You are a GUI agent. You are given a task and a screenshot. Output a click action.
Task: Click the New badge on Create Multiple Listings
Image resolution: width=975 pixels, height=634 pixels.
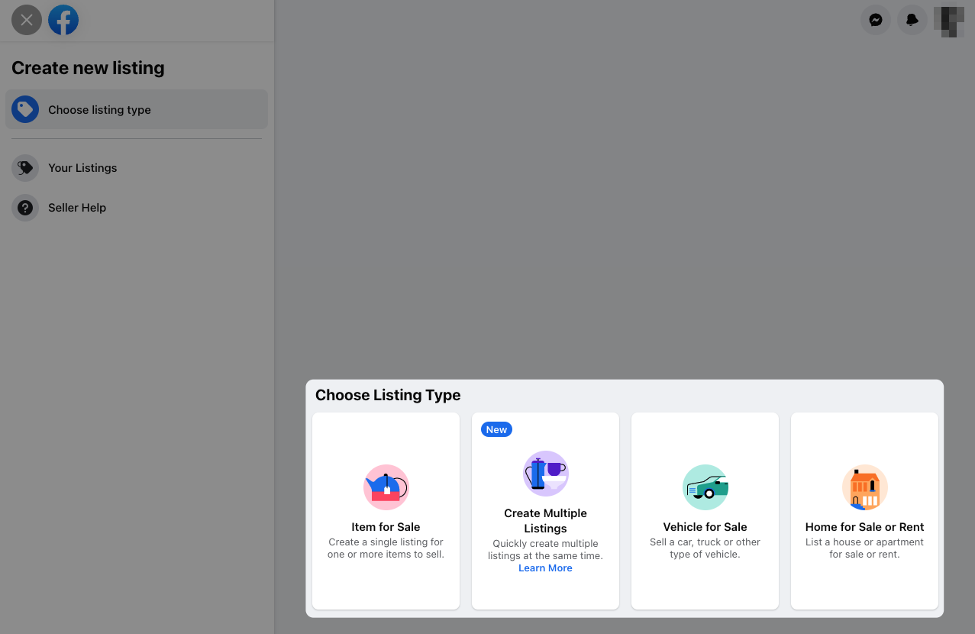coord(496,429)
